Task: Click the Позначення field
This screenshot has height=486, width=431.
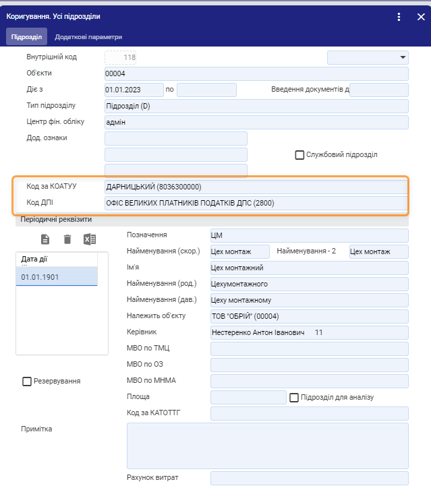Action: (x=309, y=235)
